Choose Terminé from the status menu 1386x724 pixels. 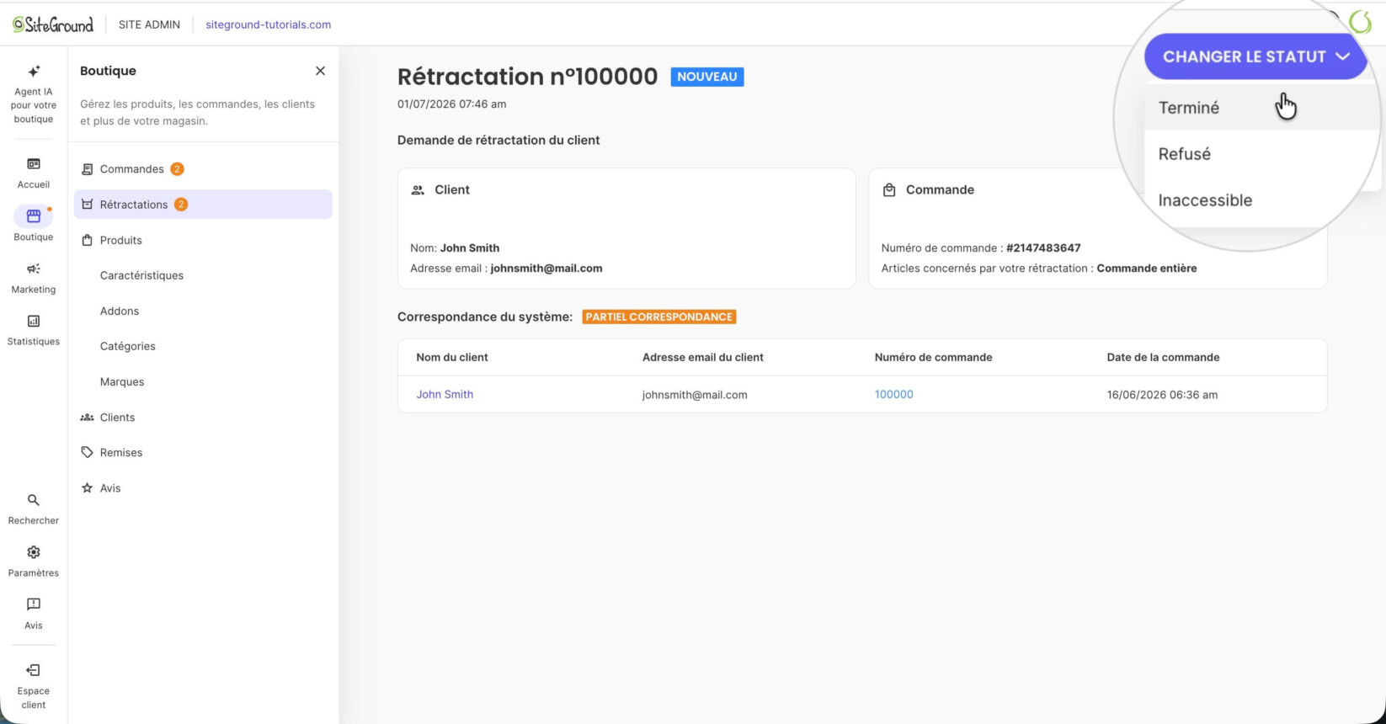tap(1261, 108)
